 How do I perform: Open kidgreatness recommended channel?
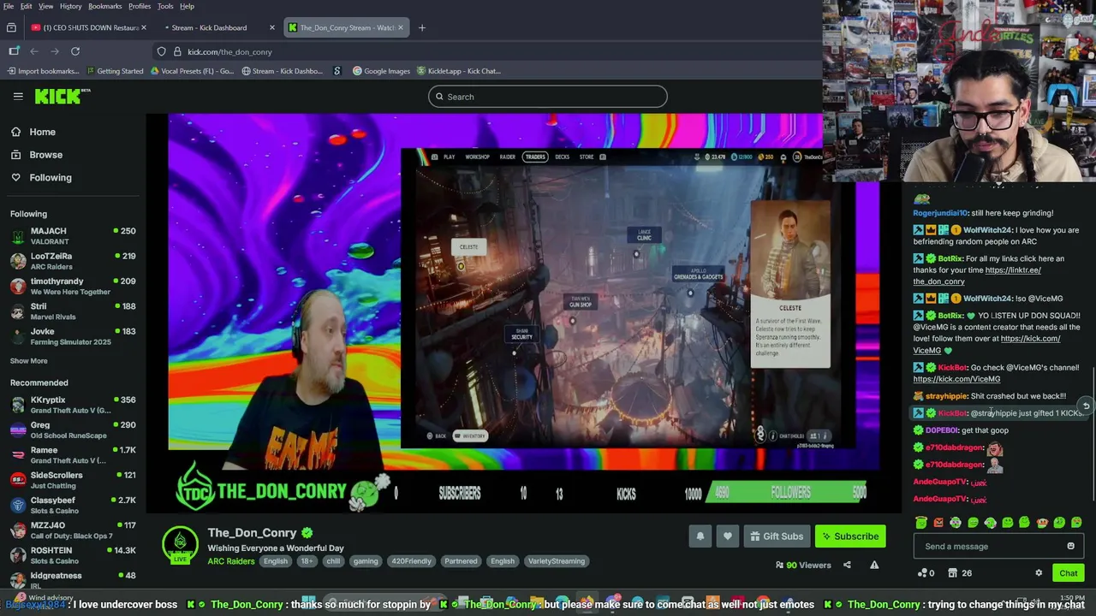74,579
